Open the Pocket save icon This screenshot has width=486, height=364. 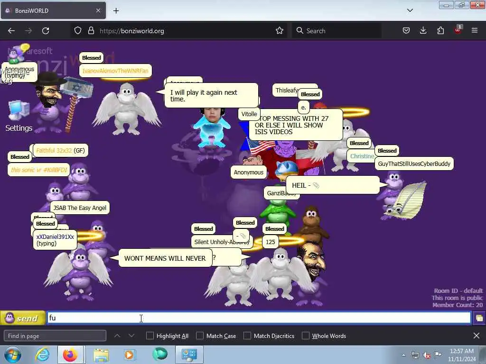[x=406, y=31]
